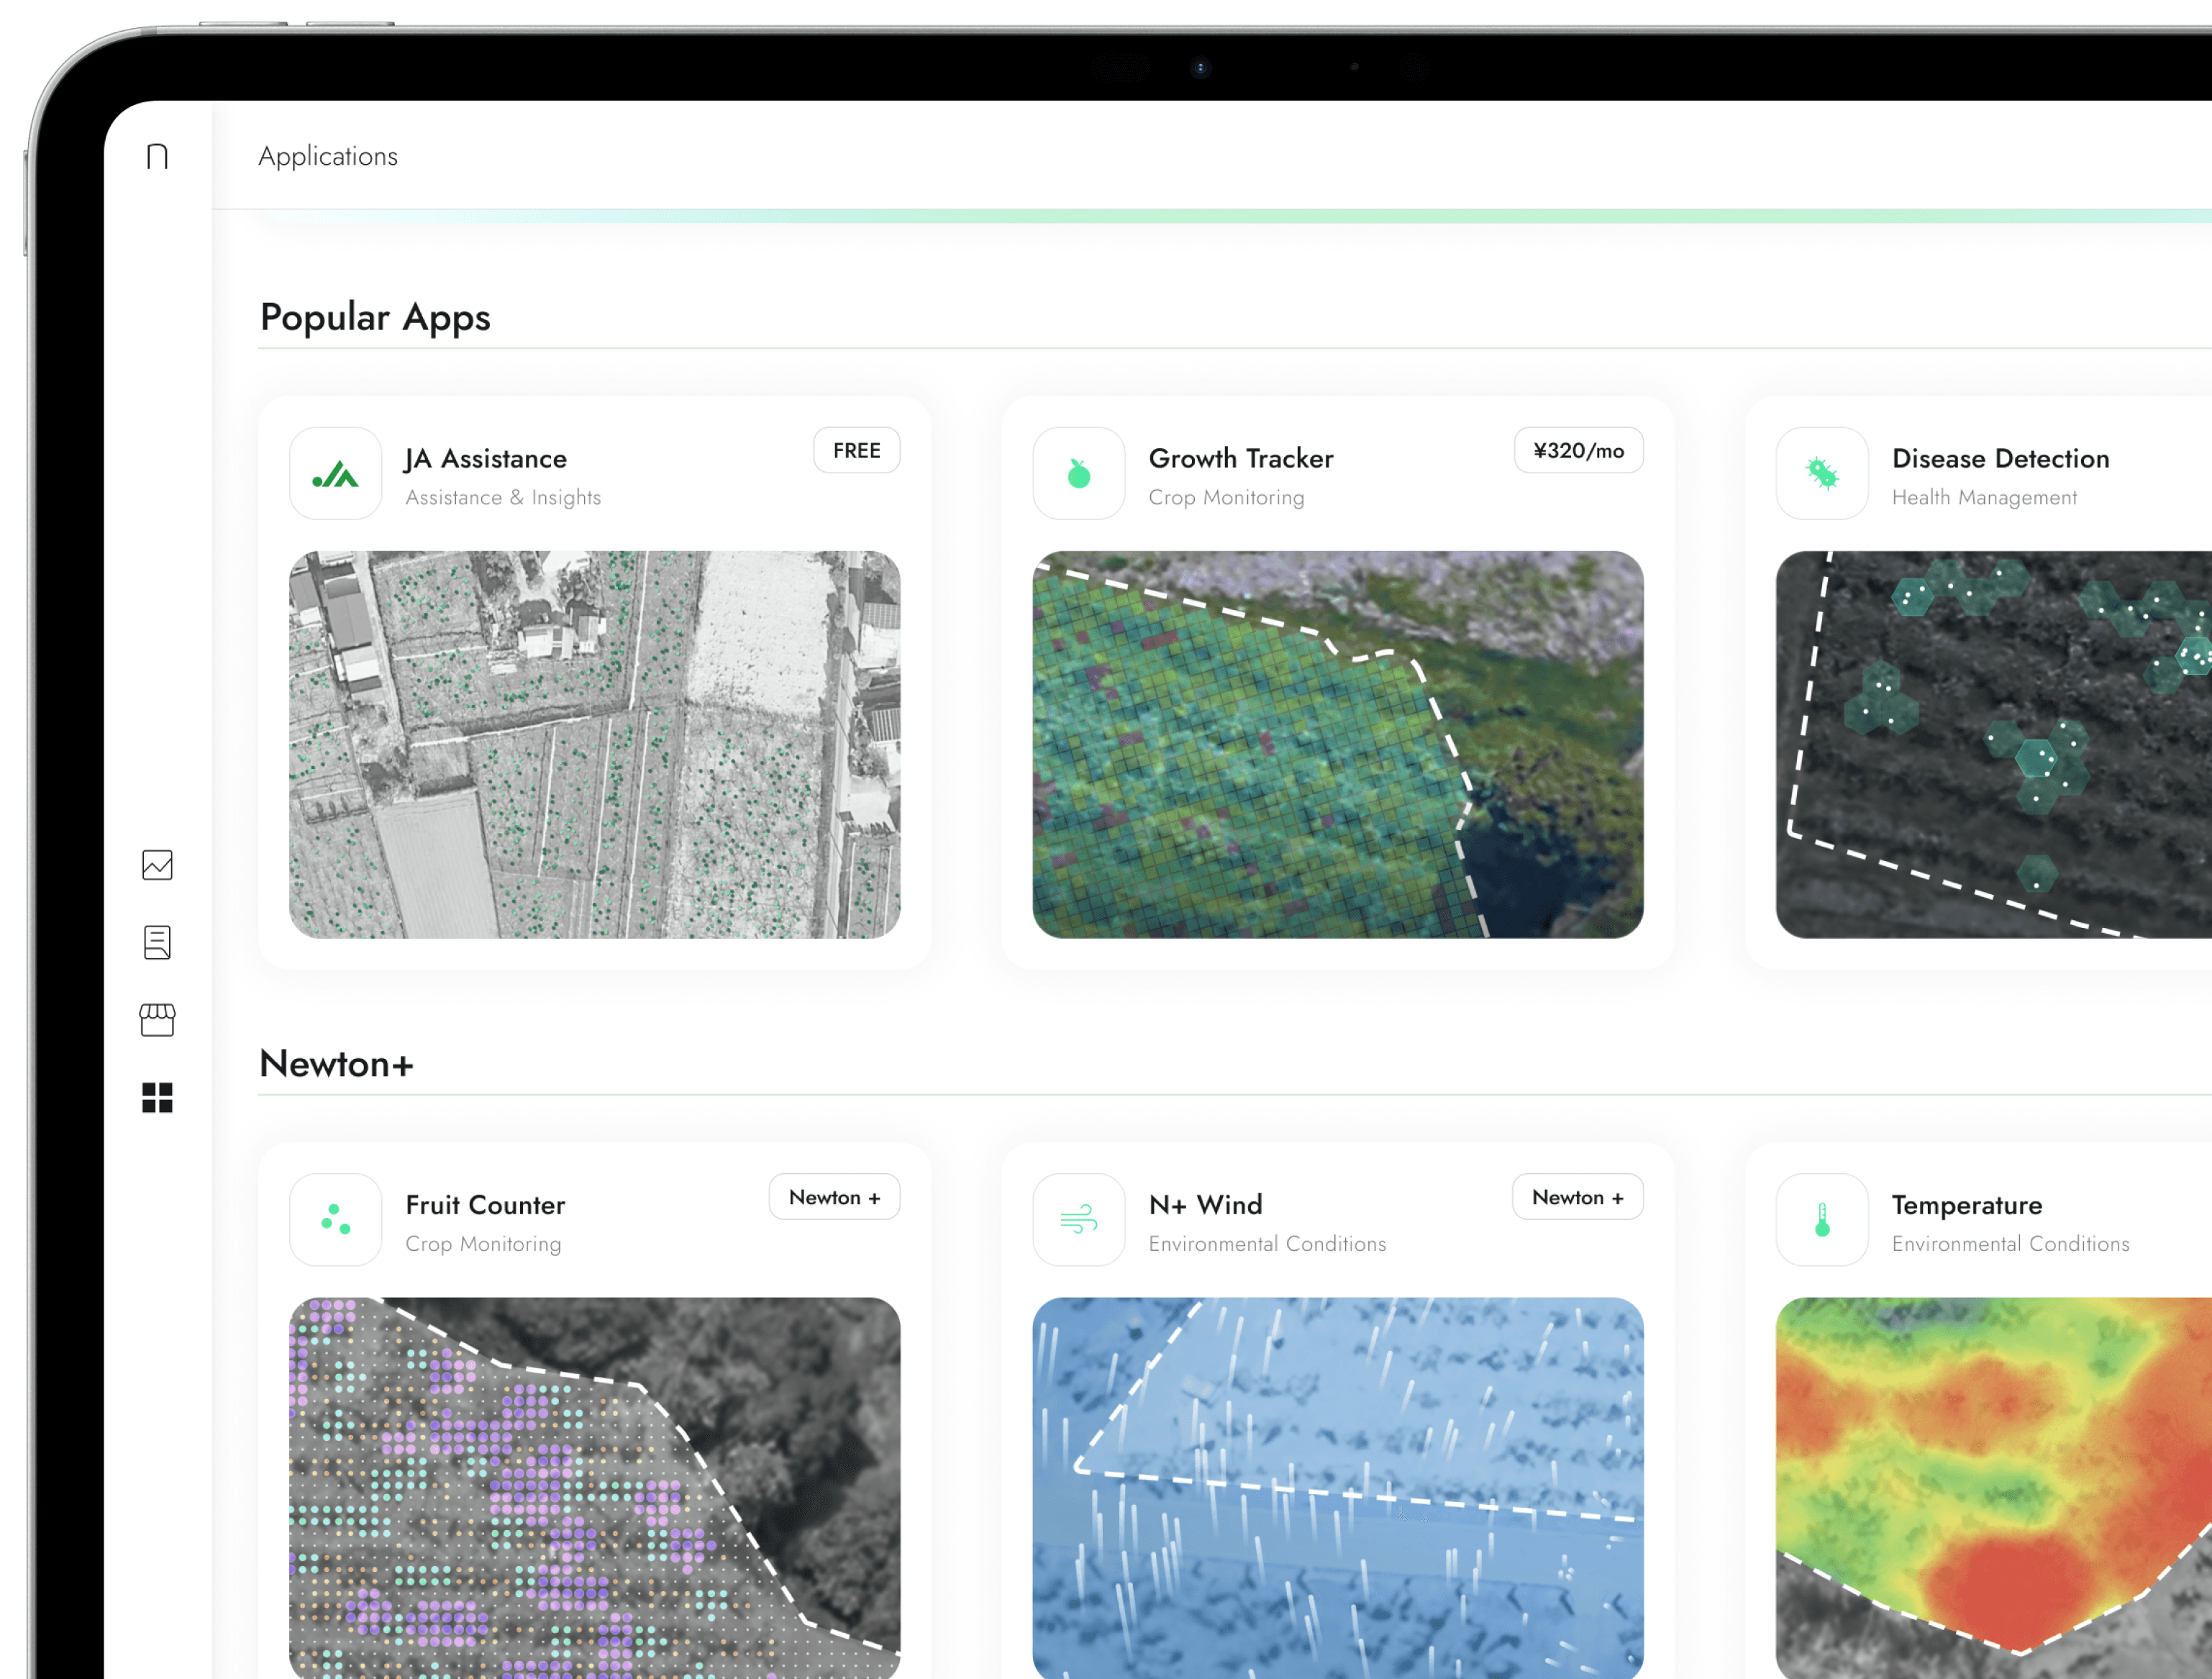Image resolution: width=2212 pixels, height=1679 pixels.
Task: Click the Growth Tracker title
Action: point(1241,459)
